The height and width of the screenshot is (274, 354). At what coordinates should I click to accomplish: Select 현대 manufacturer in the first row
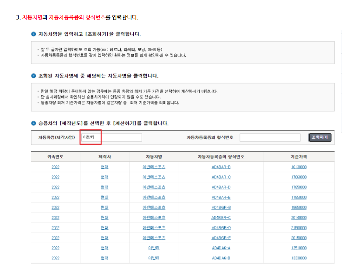104,167
